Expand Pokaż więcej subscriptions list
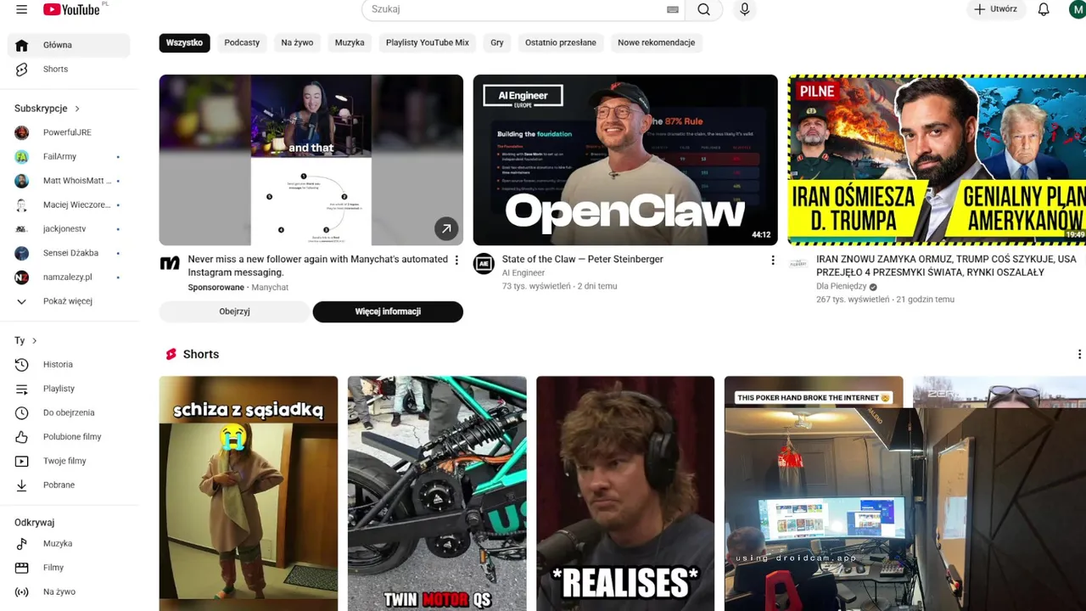The image size is (1086, 611). [68, 300]
